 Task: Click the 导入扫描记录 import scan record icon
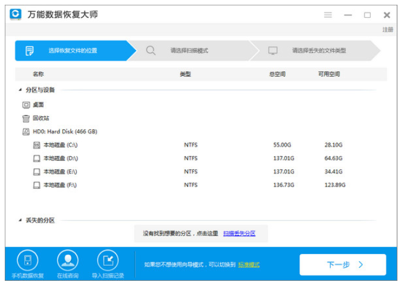tap(108, 260)
